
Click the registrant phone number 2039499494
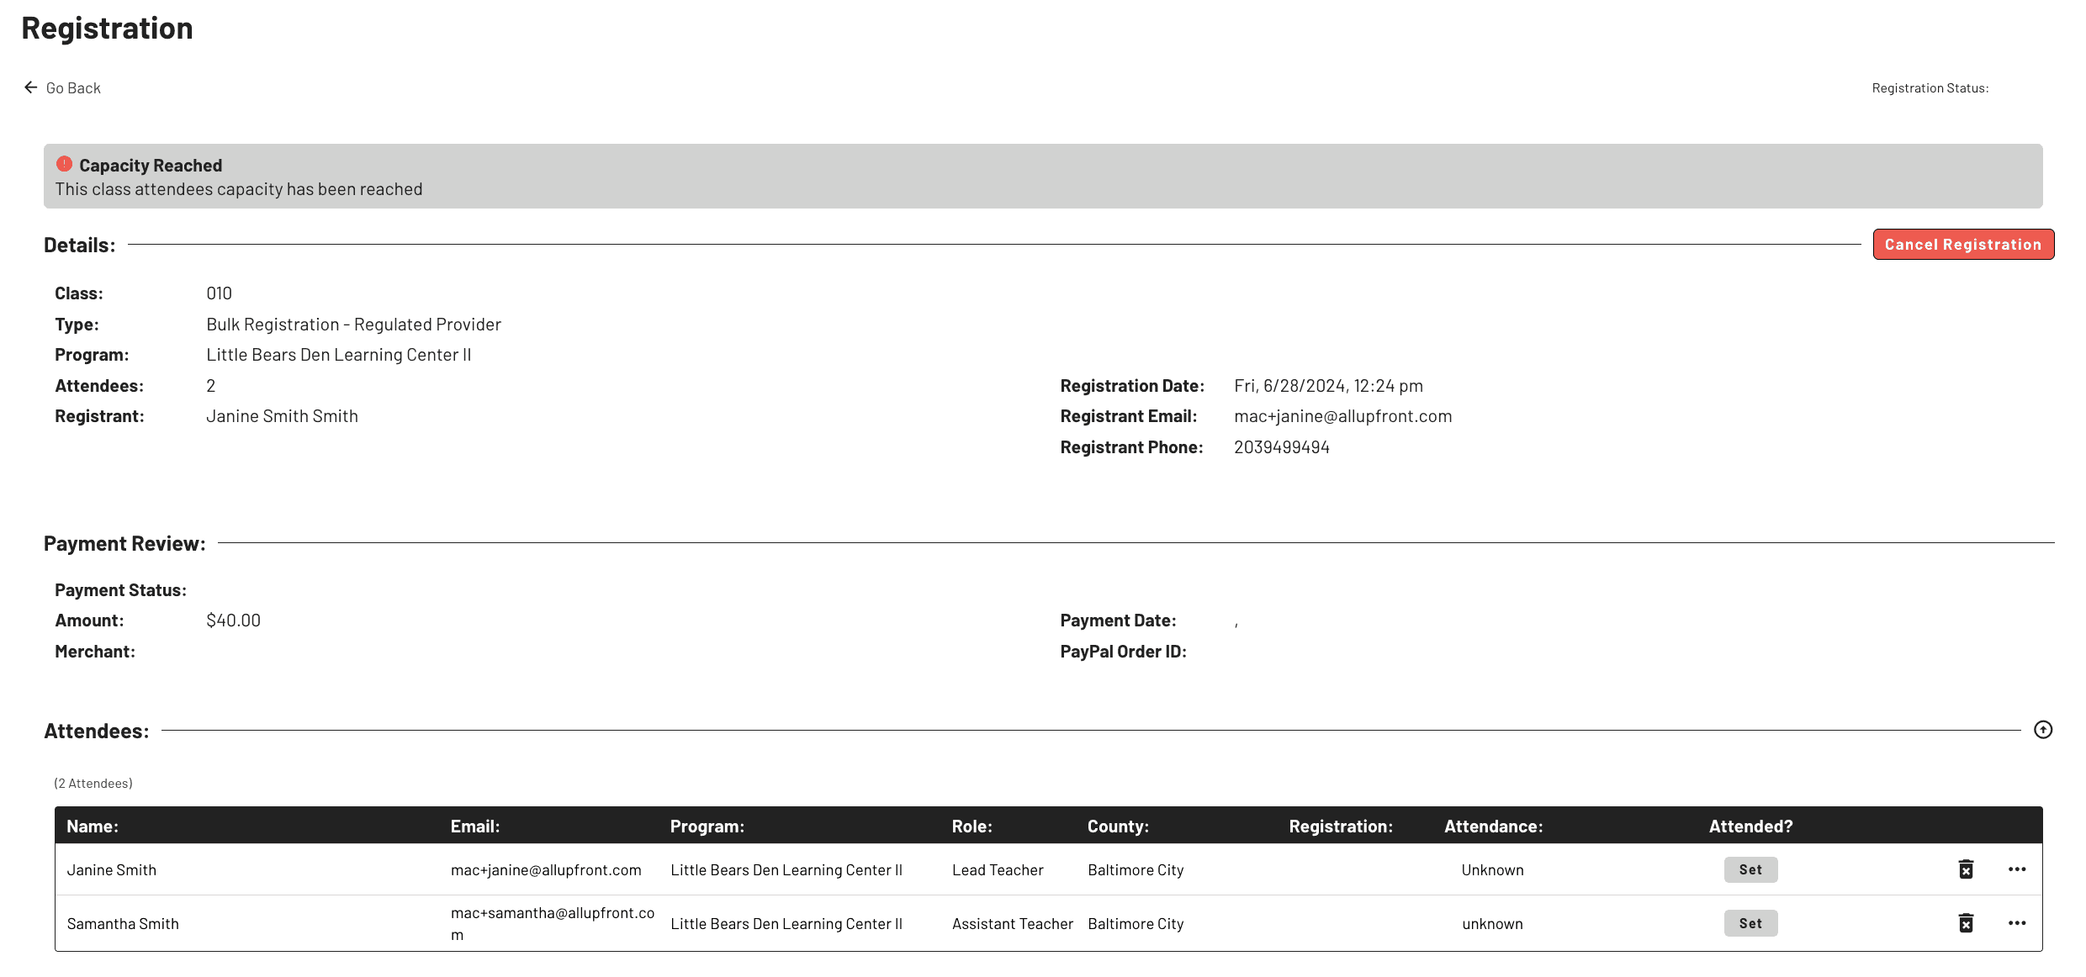1281,447
